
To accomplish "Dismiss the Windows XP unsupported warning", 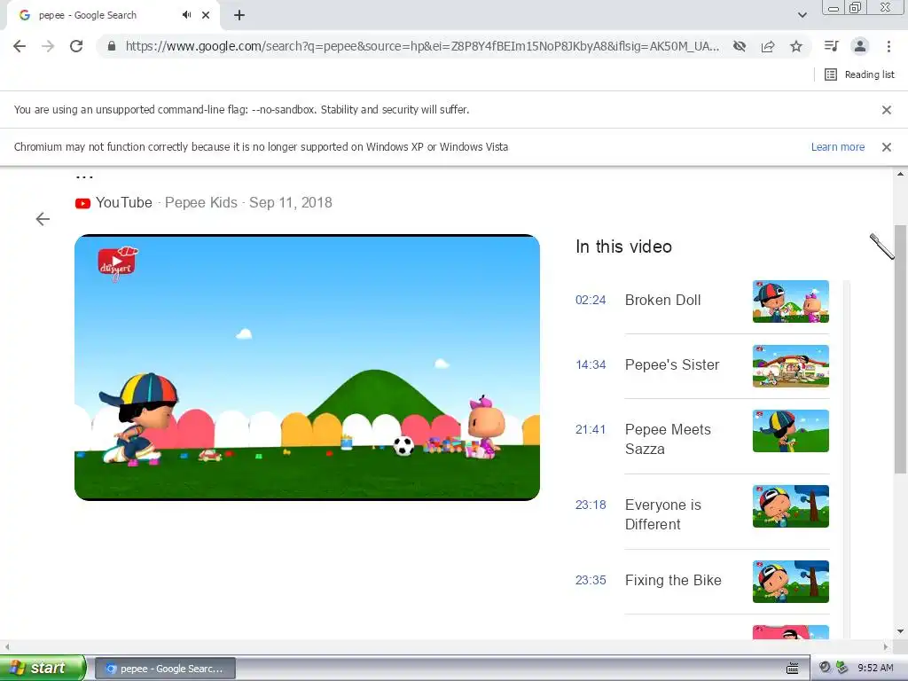I will (886, 147).
